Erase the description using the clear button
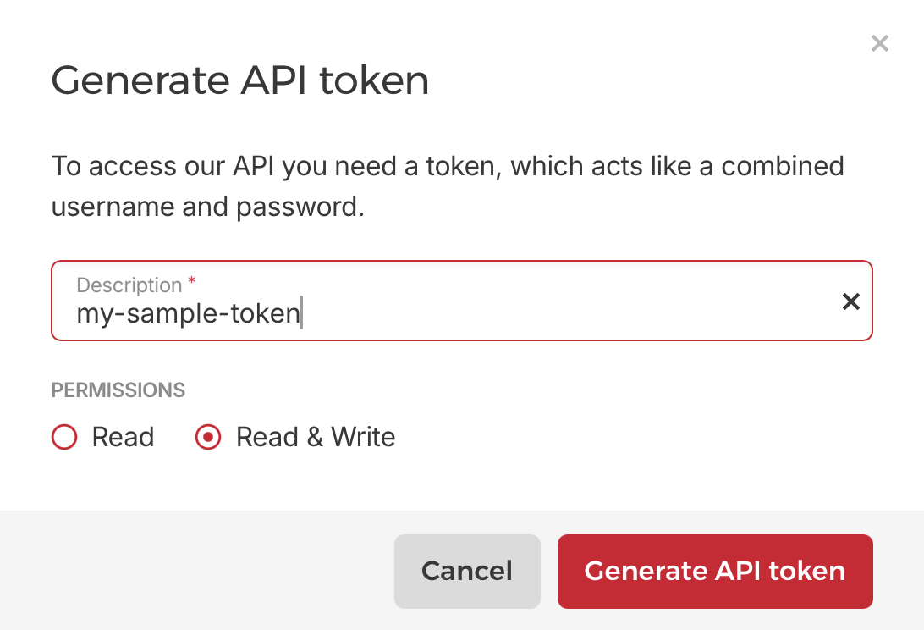 (x=850, y=301)
